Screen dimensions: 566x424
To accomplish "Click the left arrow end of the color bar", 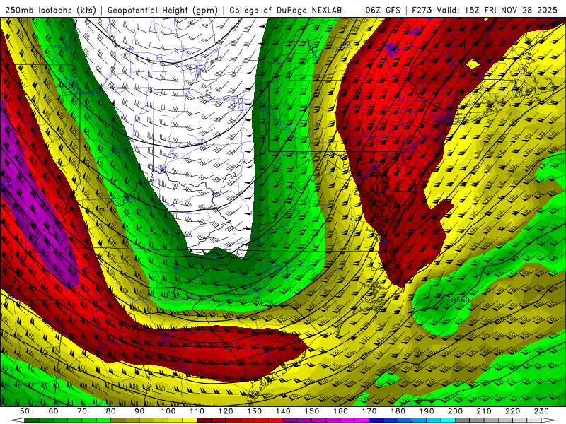I will 17,420.
